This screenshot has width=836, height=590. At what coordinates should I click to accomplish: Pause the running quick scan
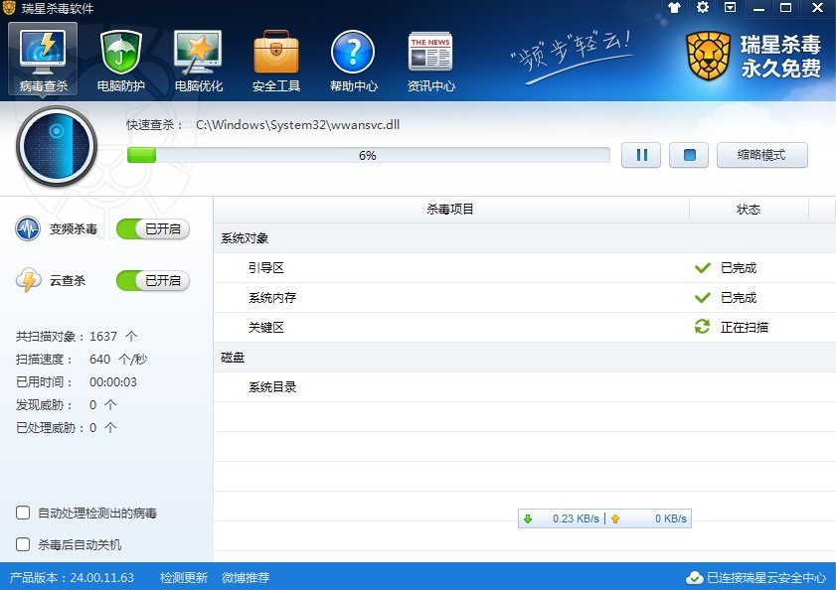tap(641, 155)
